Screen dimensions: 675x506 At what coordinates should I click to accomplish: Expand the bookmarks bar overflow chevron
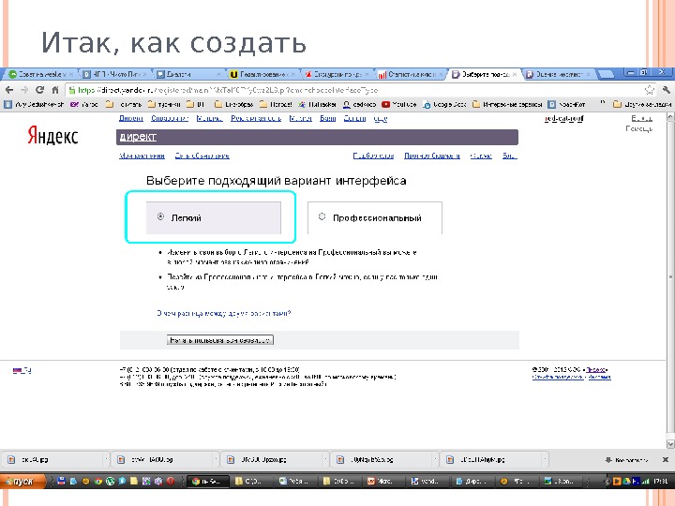click(602, 103)
